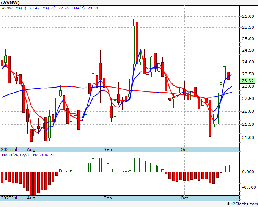Click 2025Jul on price chart time axis
Viewport: 258px width, 207px height.
point(9,149)
